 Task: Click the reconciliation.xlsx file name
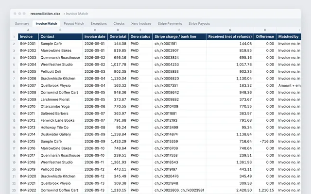point(45,14)
